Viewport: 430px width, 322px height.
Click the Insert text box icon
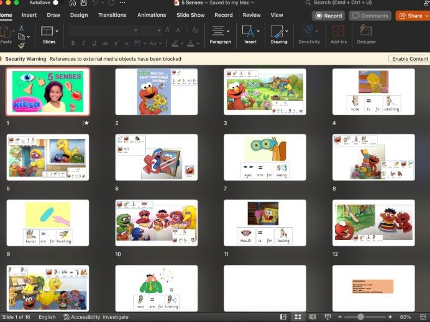point(248,31)
